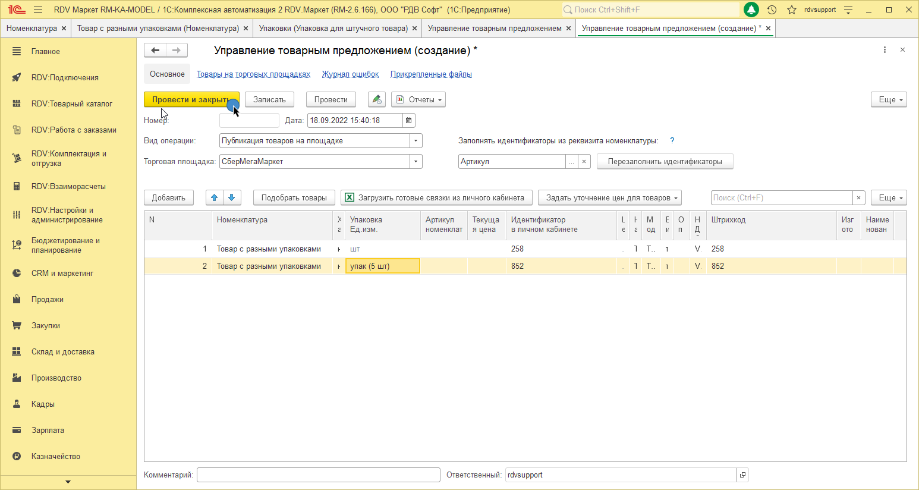Clear the Артикул field with x button
Image resolution: width=919 pixels, height=490 pixels.
click(584, 162)
